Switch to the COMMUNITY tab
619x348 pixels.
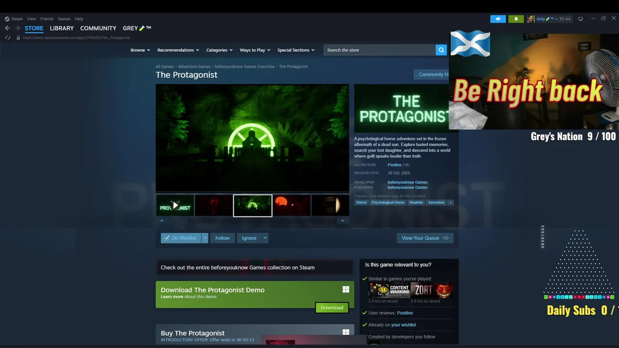(98, 28)
